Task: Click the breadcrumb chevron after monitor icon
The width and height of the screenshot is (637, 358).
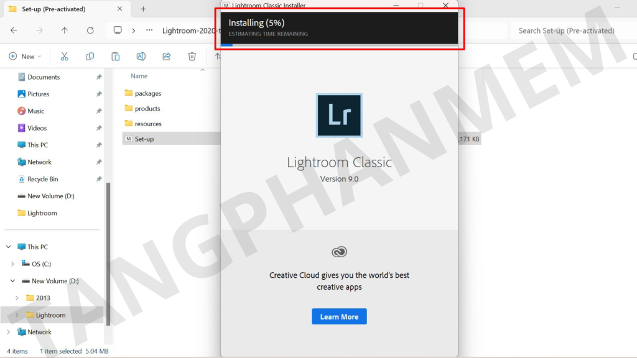Action: (133, 30)
